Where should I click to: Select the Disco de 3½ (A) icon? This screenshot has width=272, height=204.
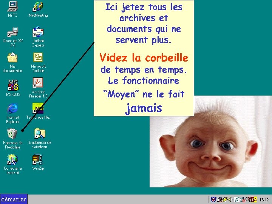[13, 32]
